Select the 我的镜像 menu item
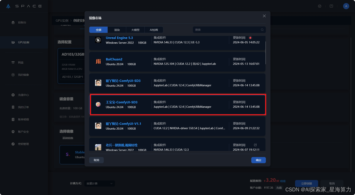 [24, 75]
